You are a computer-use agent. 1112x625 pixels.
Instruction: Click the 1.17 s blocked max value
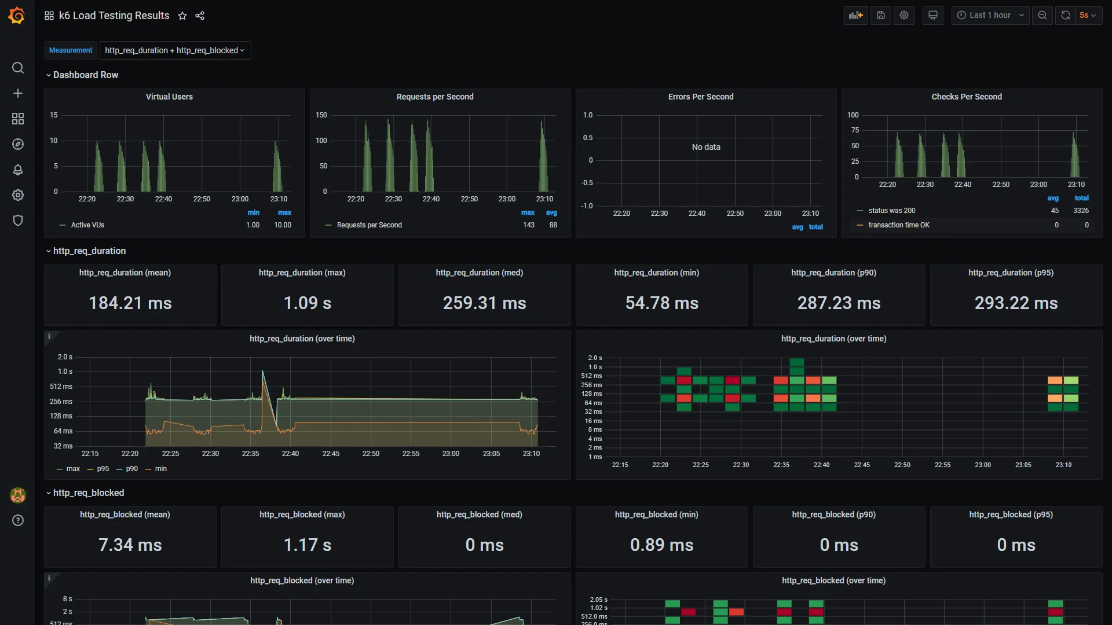[308, 545]
